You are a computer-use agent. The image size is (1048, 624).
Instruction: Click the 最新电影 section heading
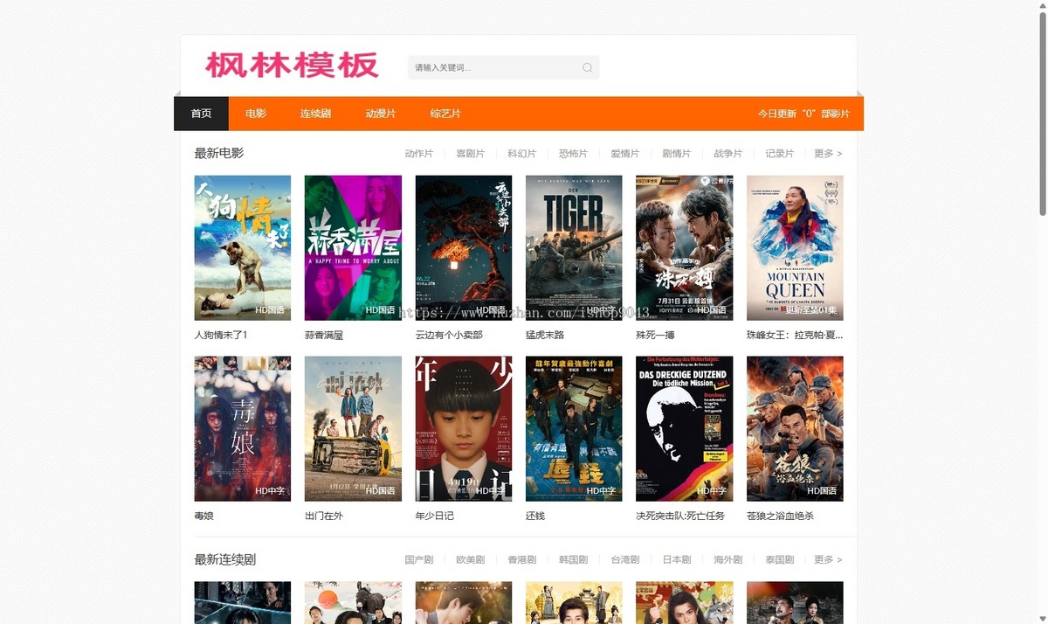[219, 153]
